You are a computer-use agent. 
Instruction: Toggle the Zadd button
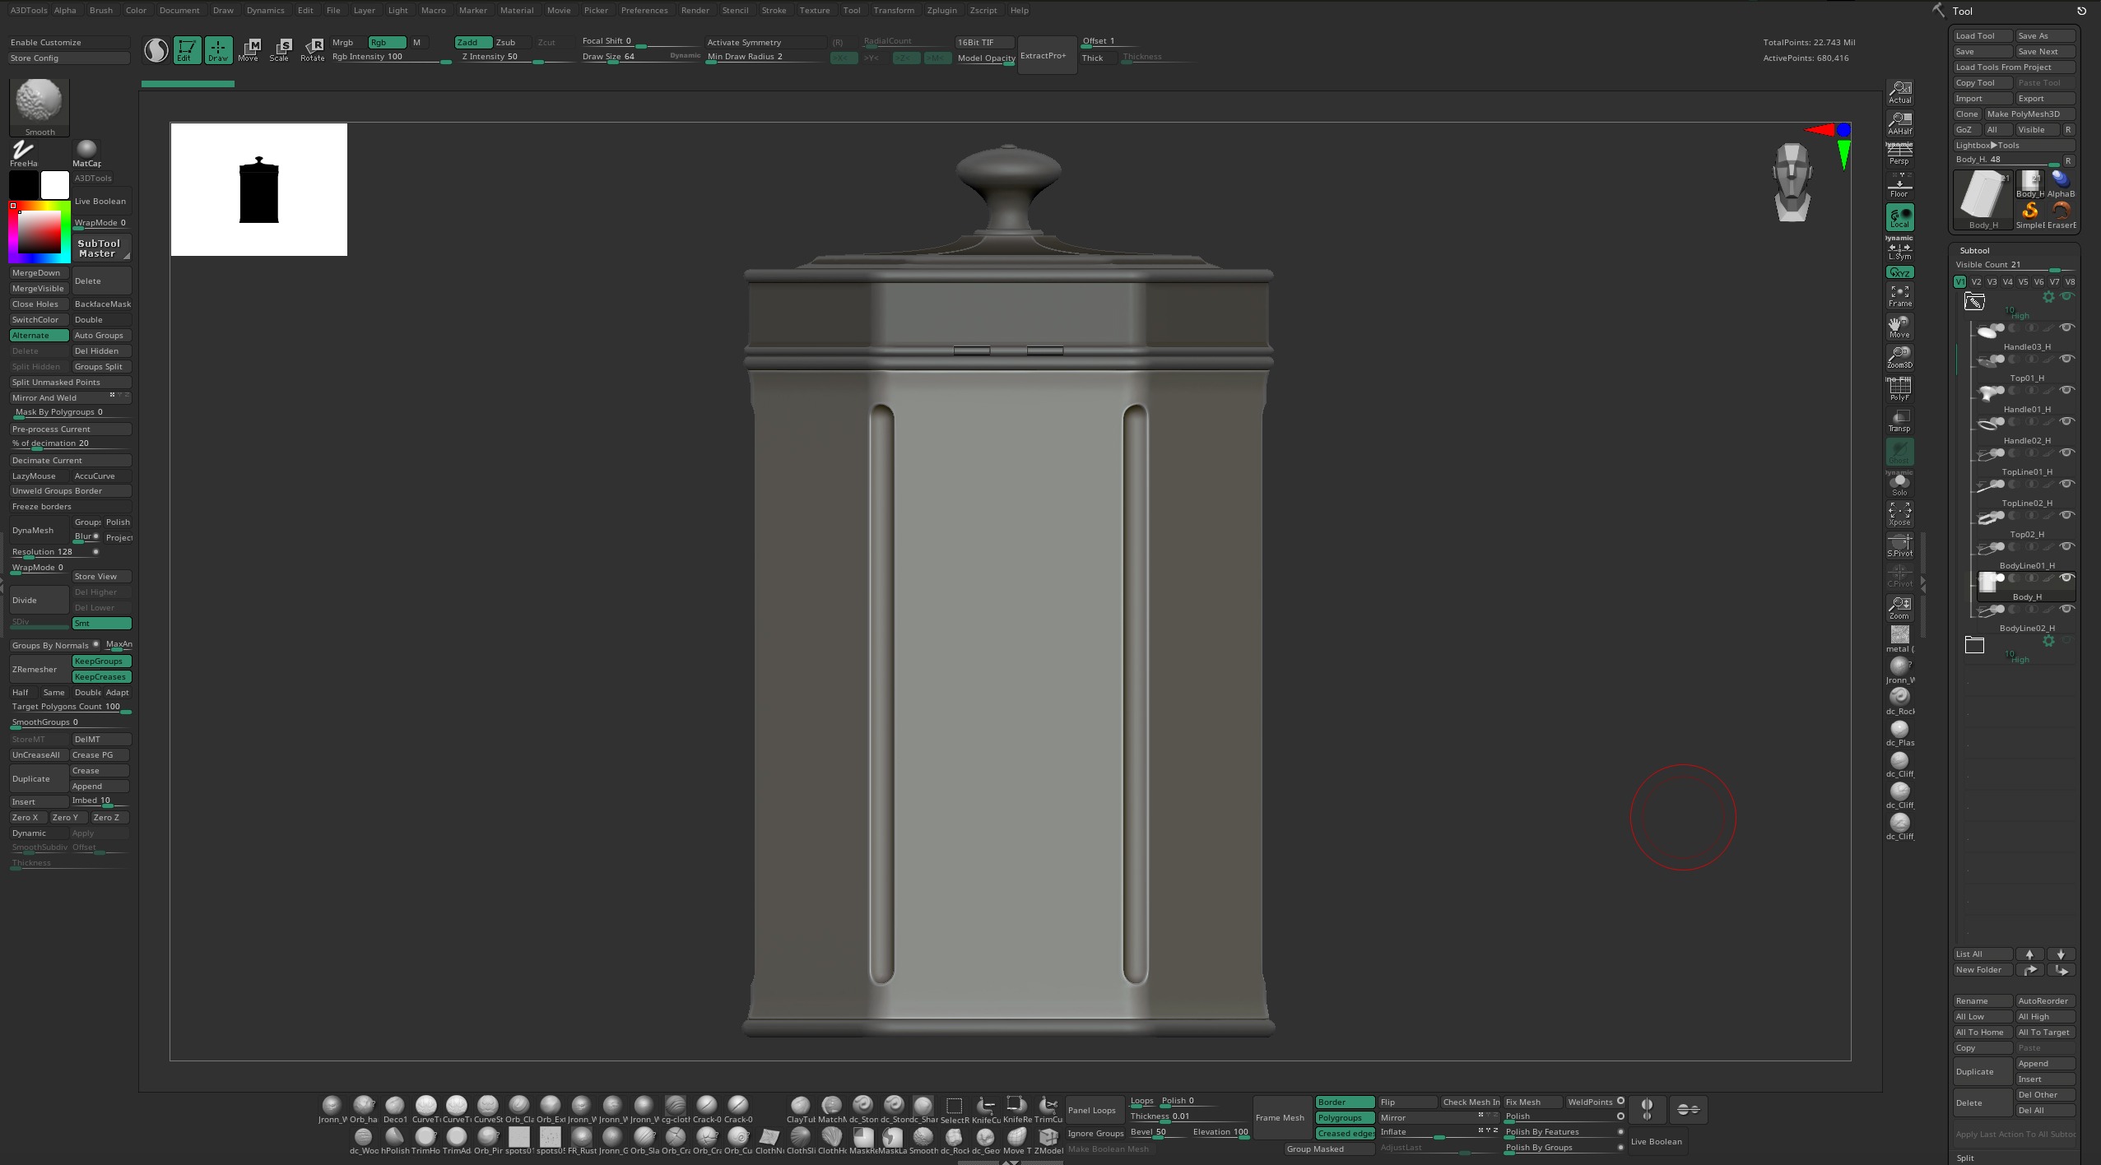pyautogui.click(x=473, y=42)
